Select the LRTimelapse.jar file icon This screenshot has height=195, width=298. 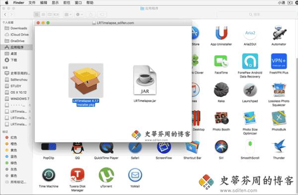[x=145, y=80]
